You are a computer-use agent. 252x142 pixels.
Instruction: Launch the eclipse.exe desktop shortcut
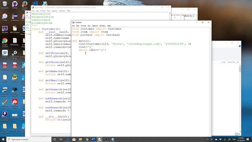pos(15,17)
